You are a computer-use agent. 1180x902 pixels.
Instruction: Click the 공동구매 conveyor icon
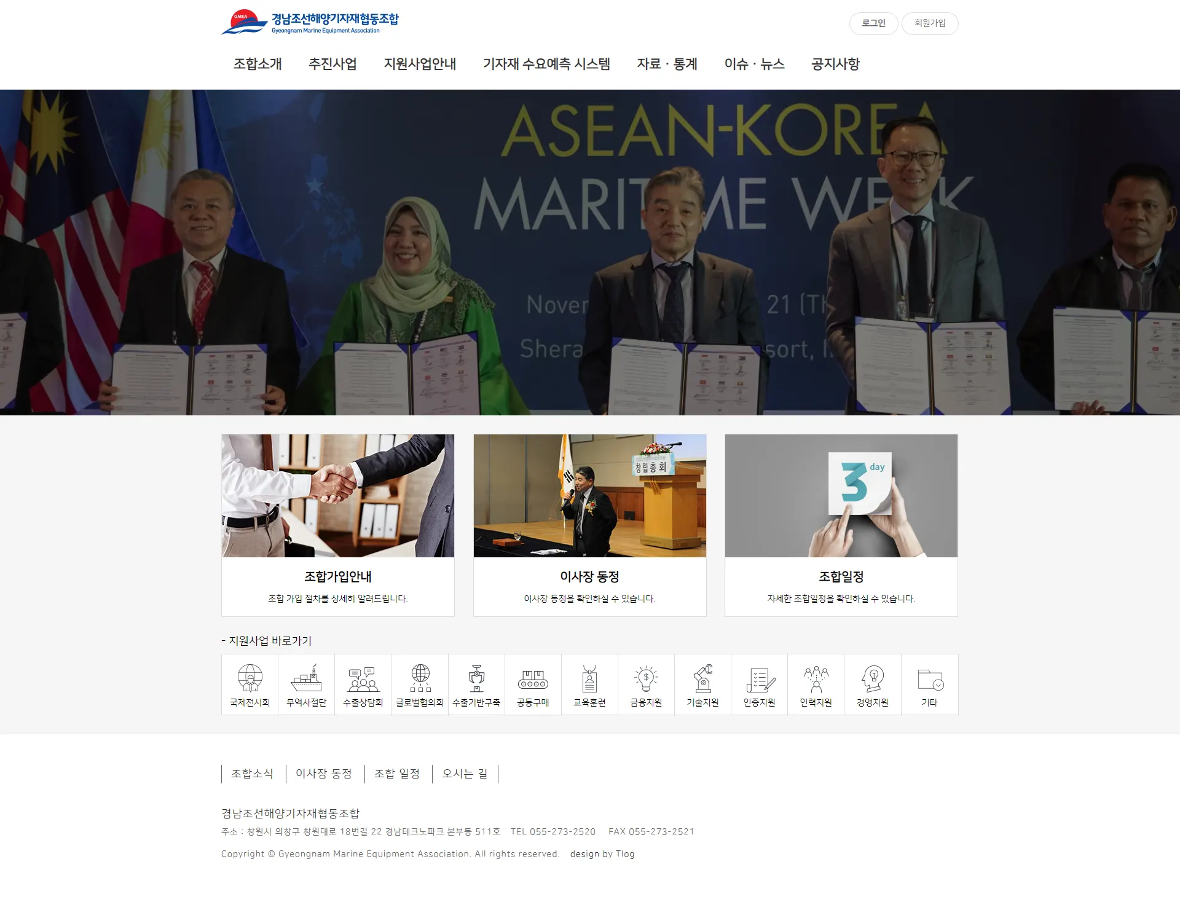pyautogui.click(x=533, y=679)
